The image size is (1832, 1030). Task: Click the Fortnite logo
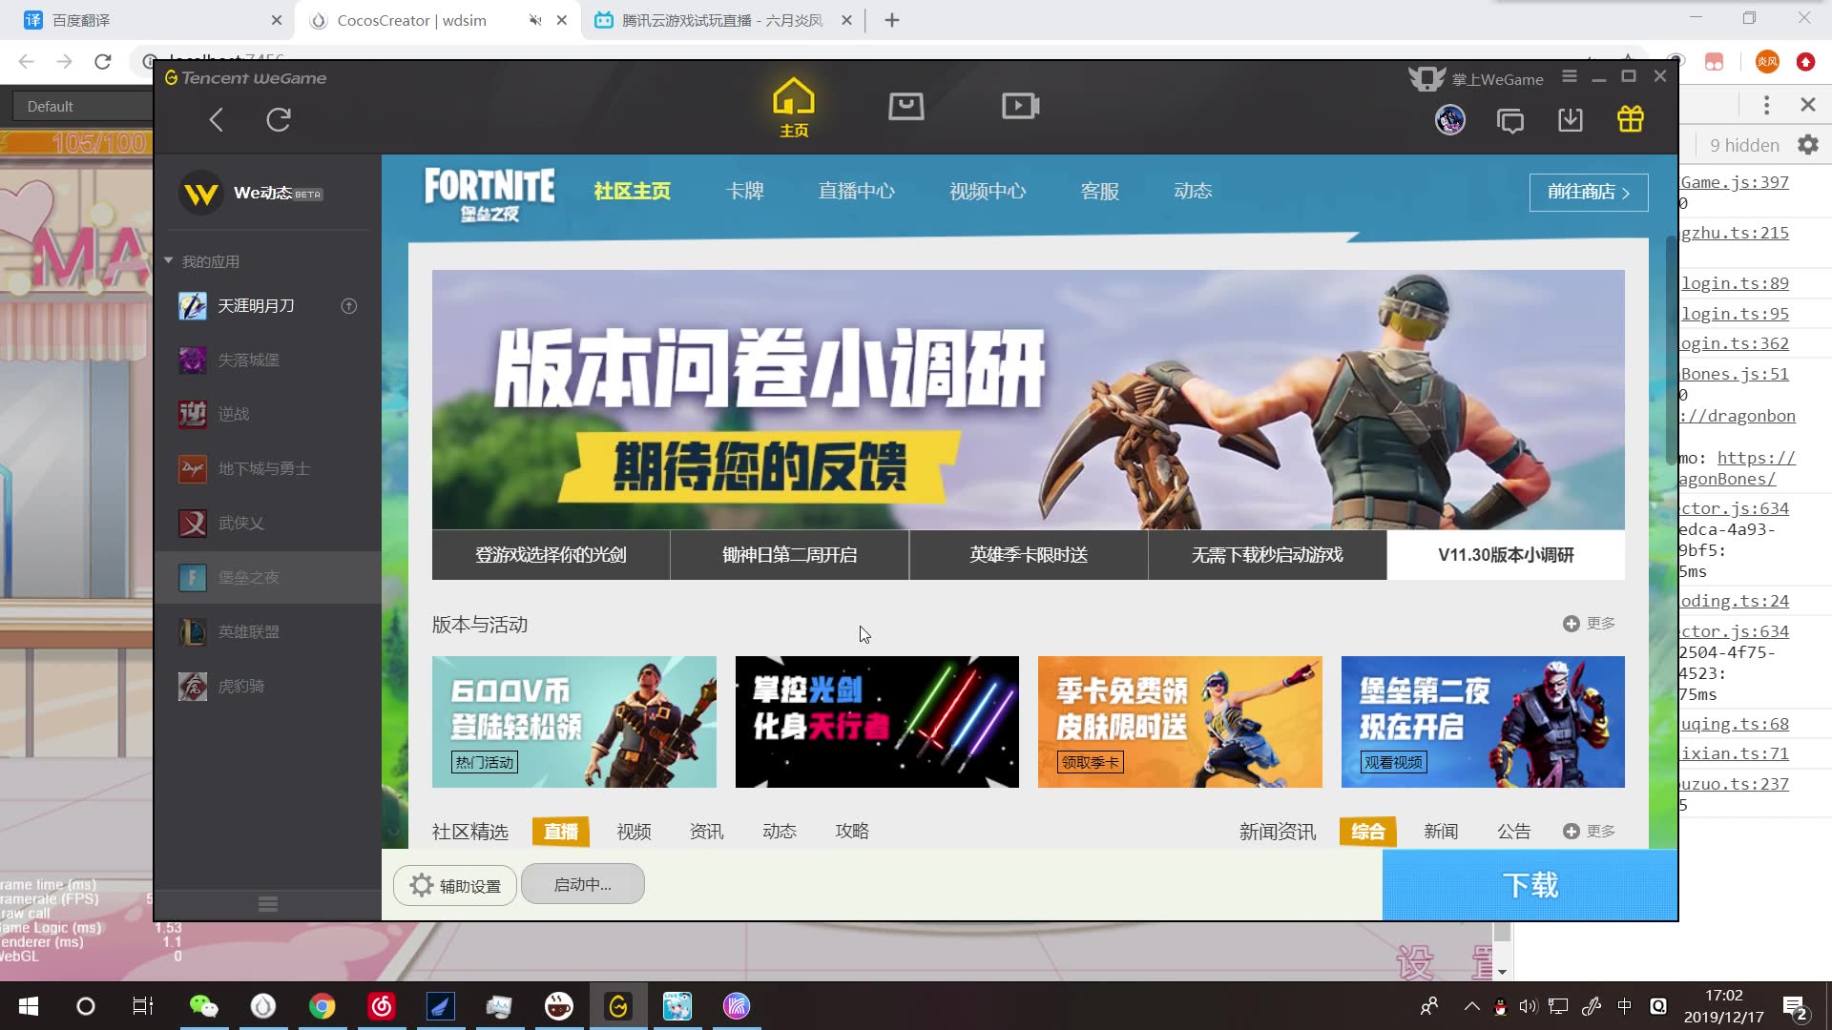489,195
